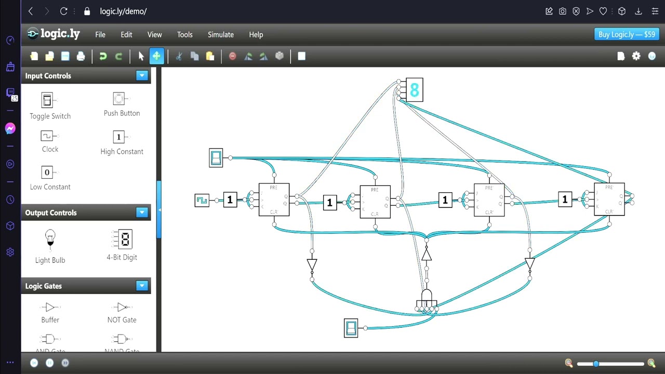This screenshot has width=665, height=374.
Task: Take a snapshot with the camera icon
Action: [563, 11]
